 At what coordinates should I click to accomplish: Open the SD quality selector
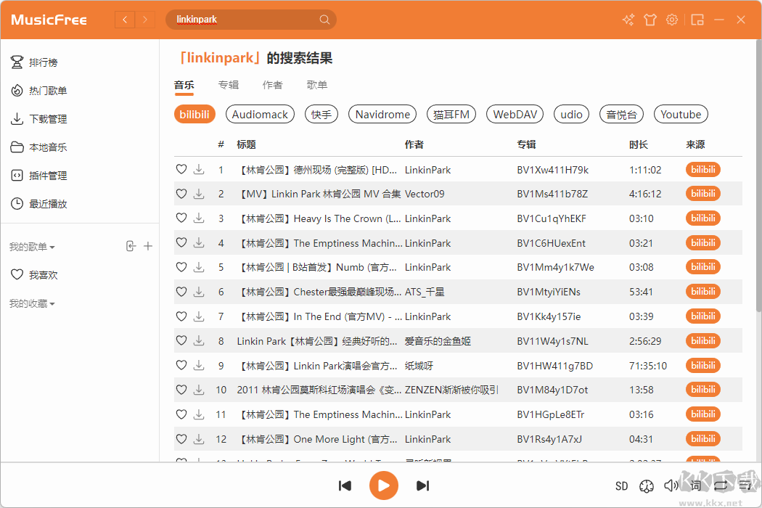pos(621,486)
